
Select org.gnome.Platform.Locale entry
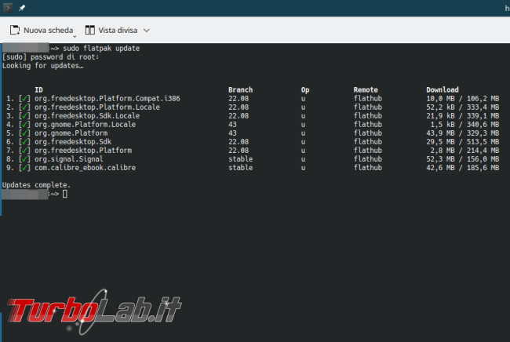tap(86, 125)
